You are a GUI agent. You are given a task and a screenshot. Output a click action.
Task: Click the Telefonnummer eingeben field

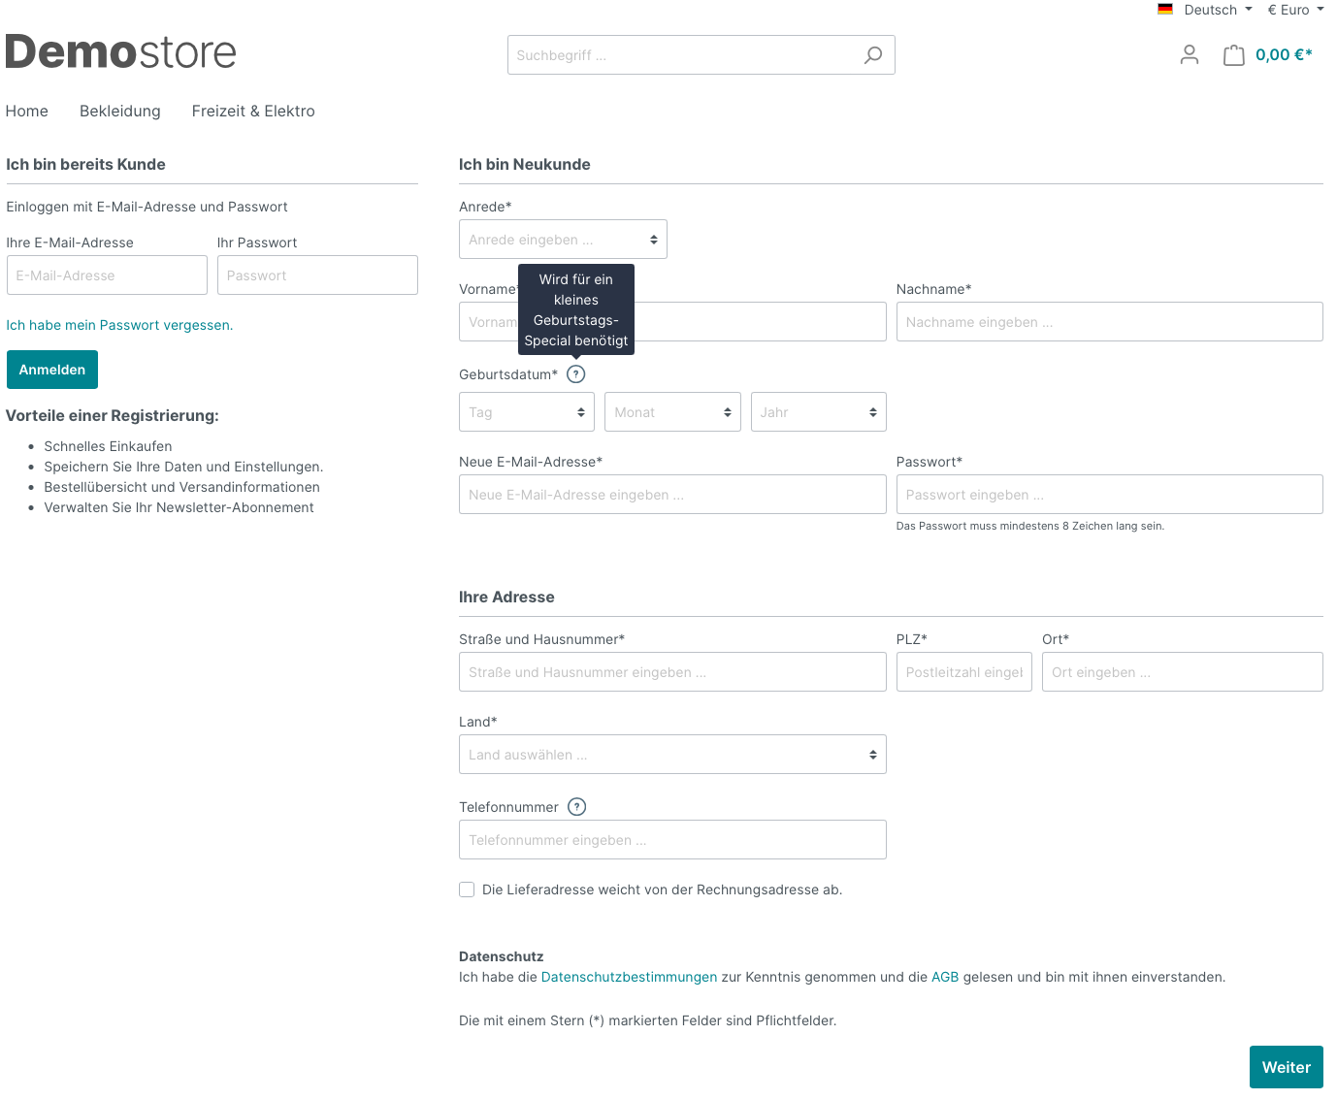(672, 840)
